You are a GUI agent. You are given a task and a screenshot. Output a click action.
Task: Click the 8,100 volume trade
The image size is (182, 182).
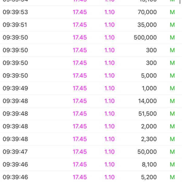(149, 164)
